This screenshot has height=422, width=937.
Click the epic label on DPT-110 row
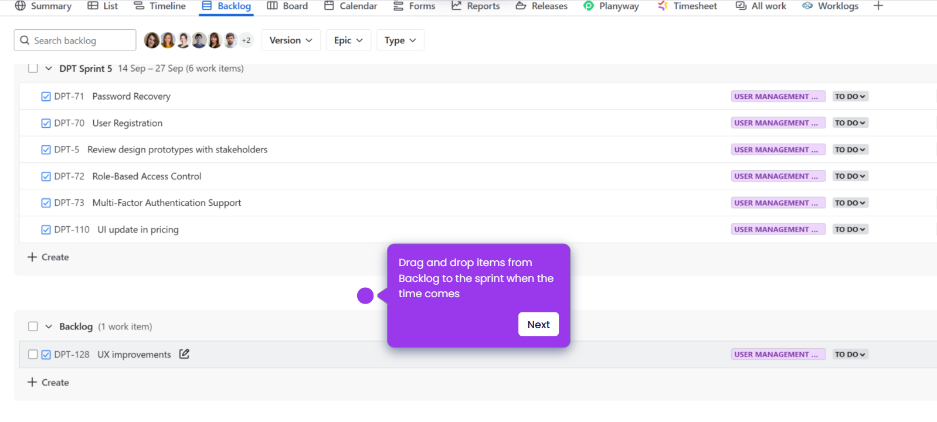778,229
